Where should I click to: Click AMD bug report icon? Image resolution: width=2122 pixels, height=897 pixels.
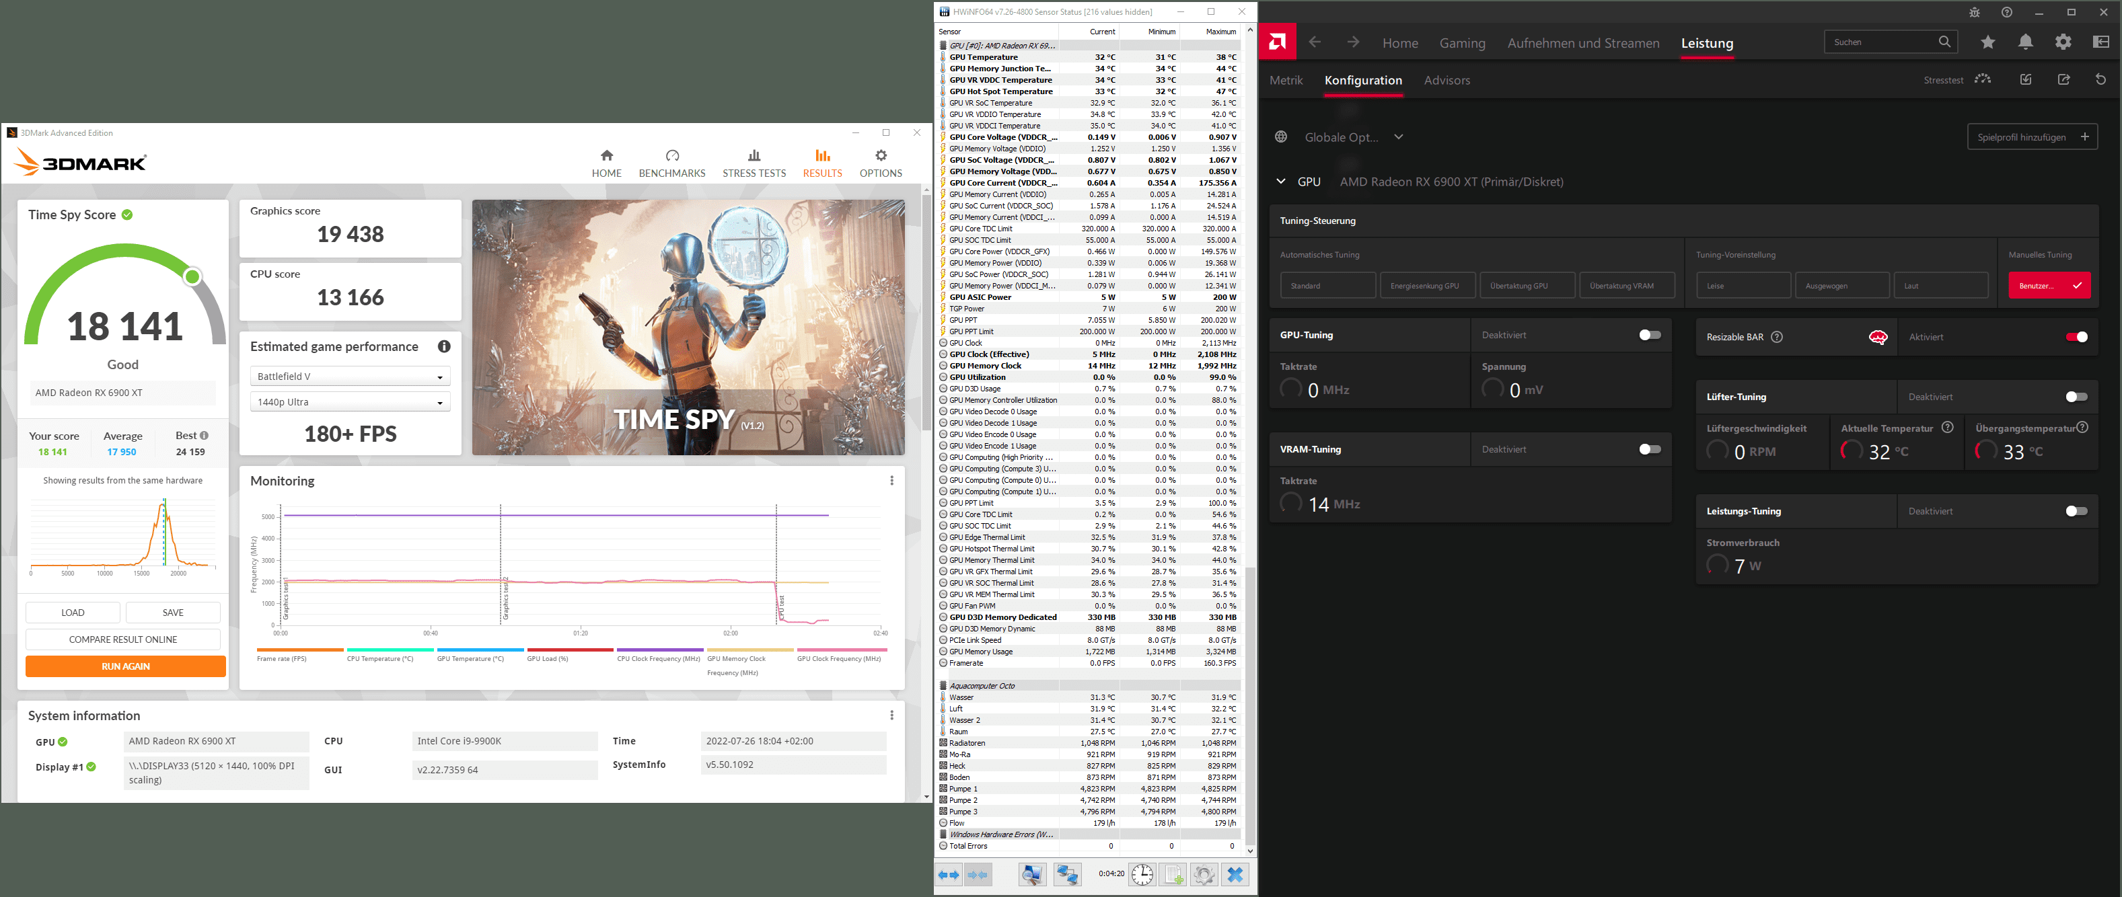pyautogui.click(x=1975, y=12)
